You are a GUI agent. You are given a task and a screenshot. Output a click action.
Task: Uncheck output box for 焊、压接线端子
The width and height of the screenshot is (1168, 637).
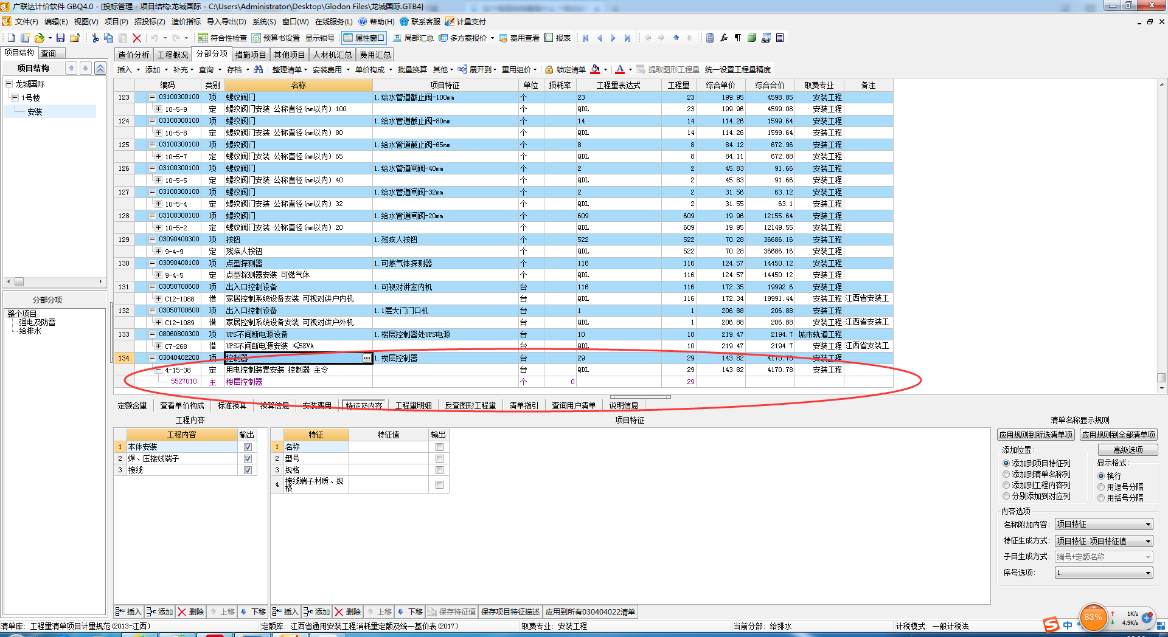point(248,458)
